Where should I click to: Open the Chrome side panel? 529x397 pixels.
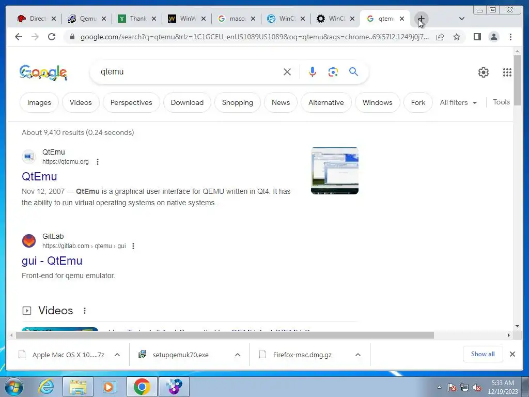click(x=477, y=37)
